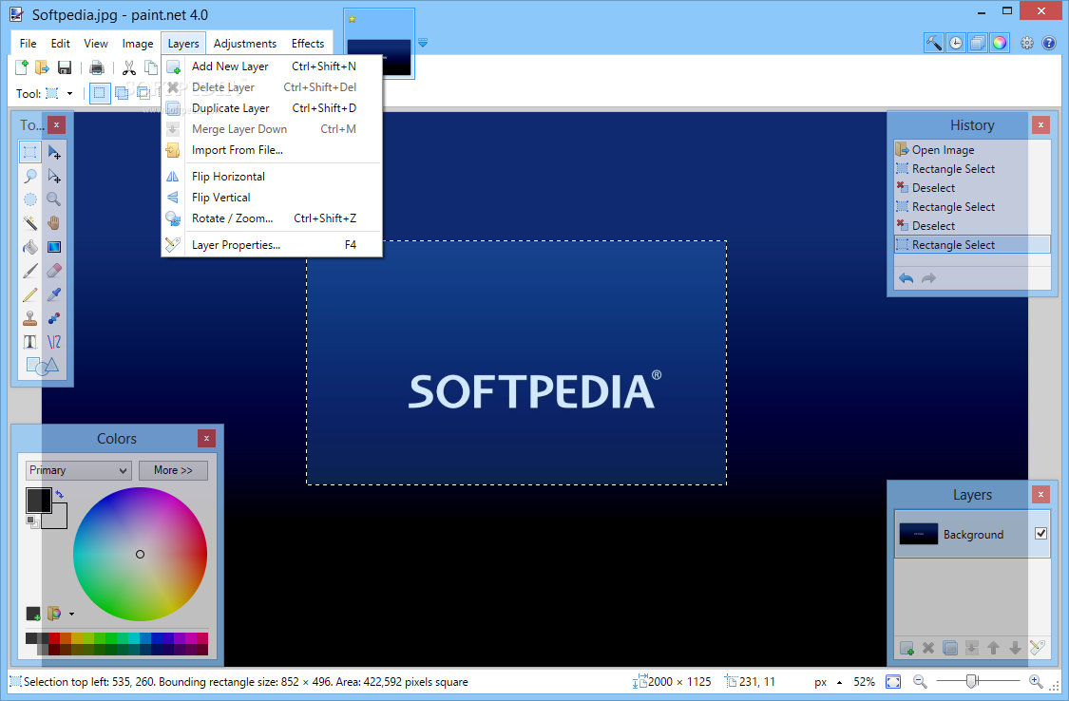Close the Colors panel
Screen dimensions: 1069x701
coord(206,438)
